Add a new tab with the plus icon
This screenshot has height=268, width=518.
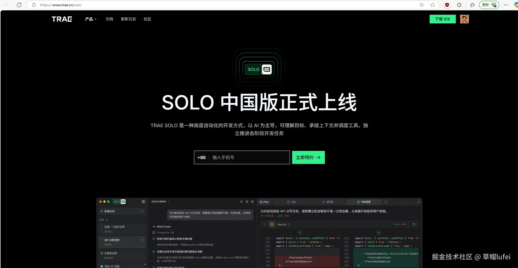386,202
